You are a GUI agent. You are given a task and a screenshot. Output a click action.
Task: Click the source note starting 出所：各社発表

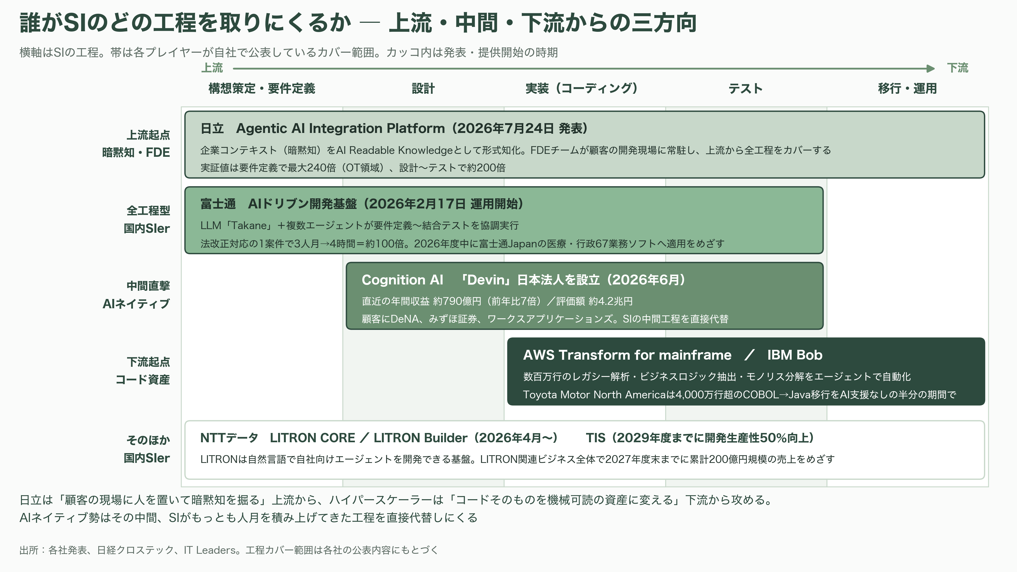pyautogui.click(x=229, y=550)
